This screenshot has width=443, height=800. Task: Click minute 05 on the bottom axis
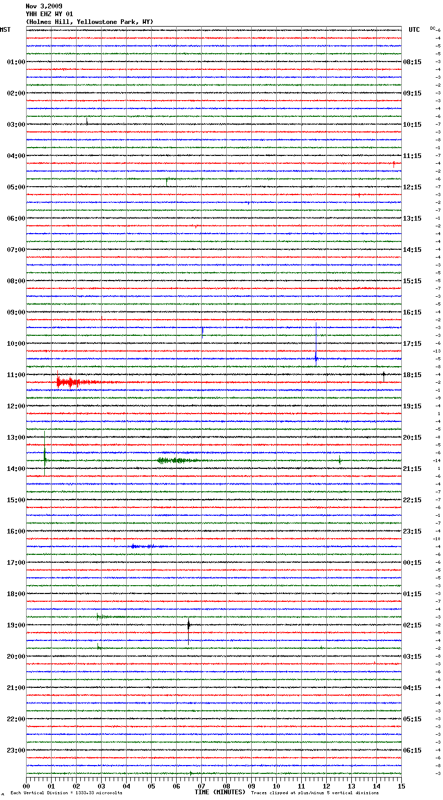pos(151,786)
